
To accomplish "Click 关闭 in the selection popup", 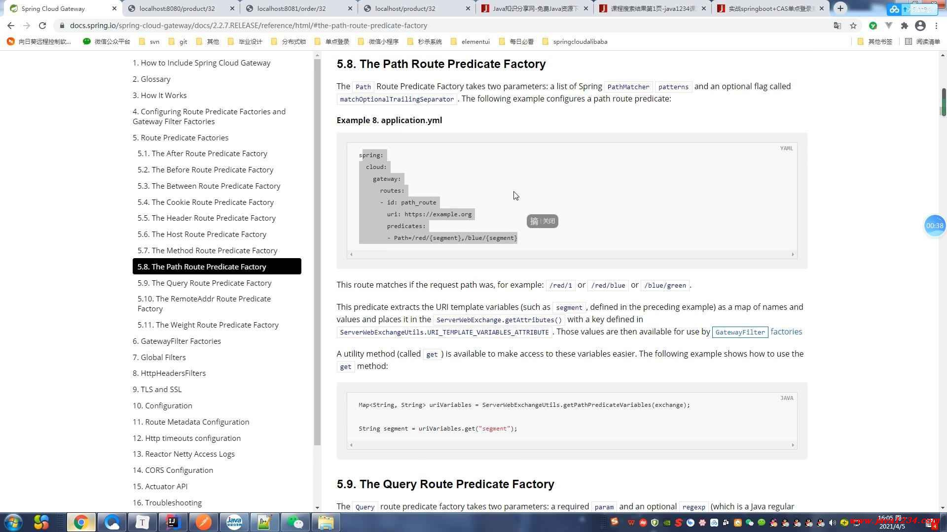I will point(549,221).
